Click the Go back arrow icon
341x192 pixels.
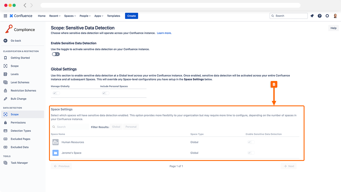pyautogui.click(x=5, y=41)
